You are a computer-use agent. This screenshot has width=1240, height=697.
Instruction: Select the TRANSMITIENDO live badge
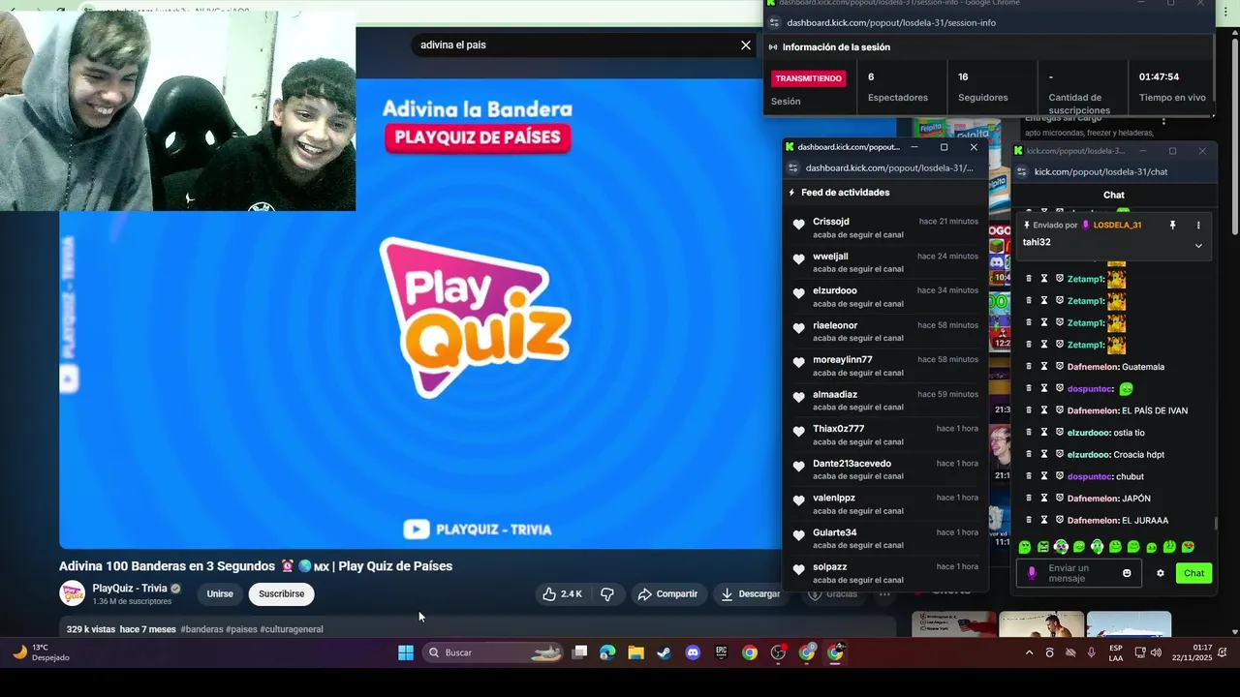pos(808,78)
